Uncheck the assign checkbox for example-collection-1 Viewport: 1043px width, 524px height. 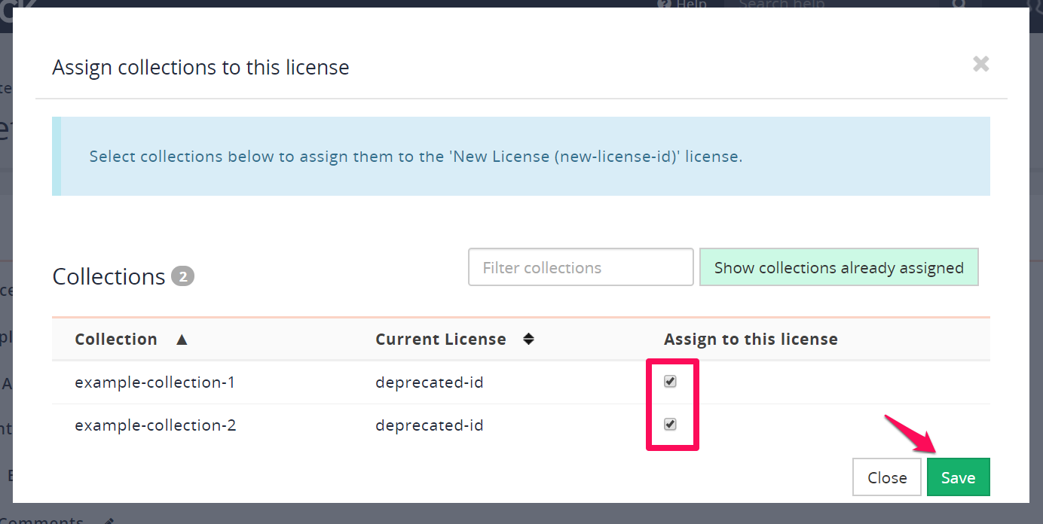click(x=670, y=382)
